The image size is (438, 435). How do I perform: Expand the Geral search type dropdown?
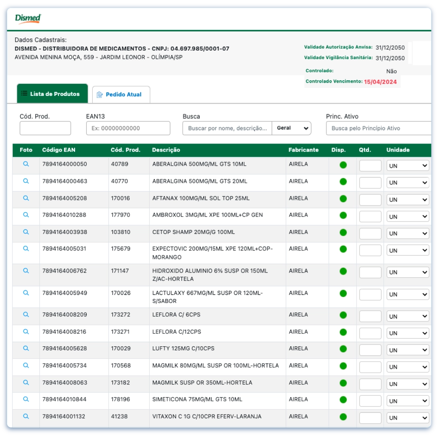(291, 128)
